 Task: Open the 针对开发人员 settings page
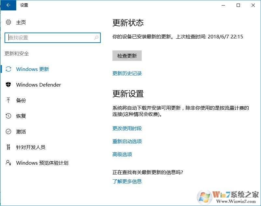coord(31,147)
